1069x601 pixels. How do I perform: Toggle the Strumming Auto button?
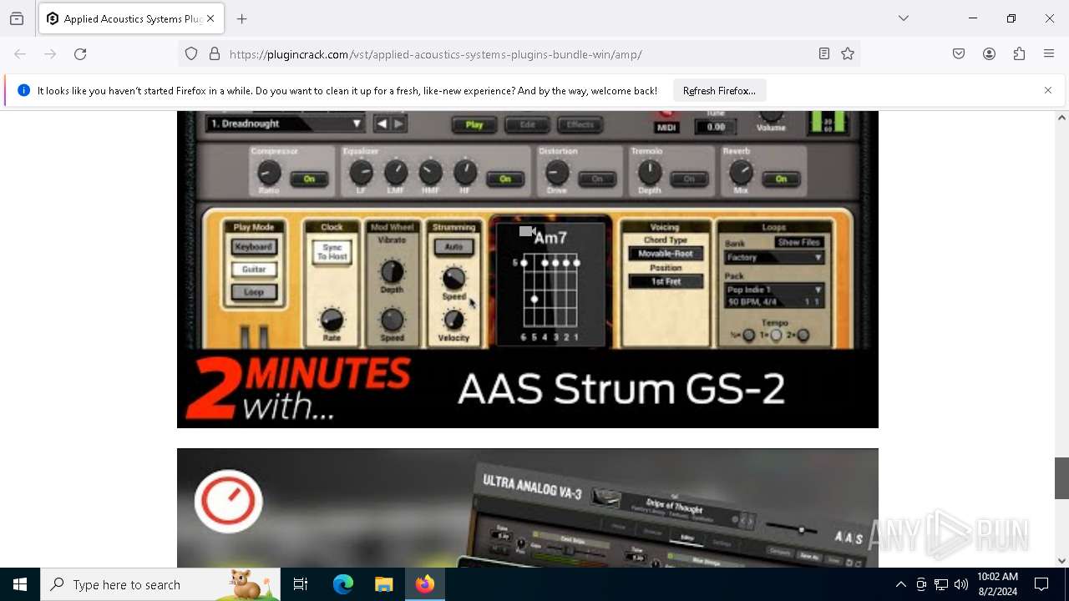pyautogui.click(x=453, y=247)
